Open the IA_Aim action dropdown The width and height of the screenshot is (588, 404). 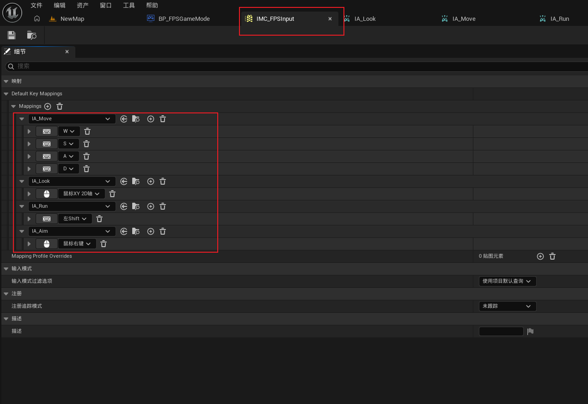pos(72,231)
